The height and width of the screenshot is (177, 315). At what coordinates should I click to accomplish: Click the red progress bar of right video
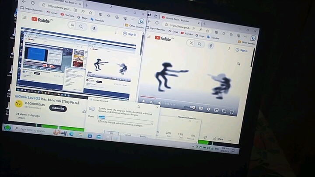click(147, 97)
